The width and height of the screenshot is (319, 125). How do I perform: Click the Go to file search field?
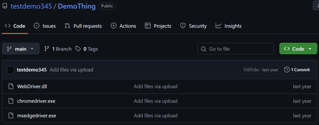236,49
